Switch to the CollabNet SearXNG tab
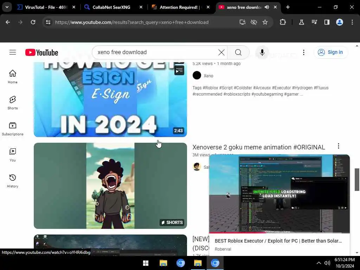 pyautogui.click(x=111, y=7)
